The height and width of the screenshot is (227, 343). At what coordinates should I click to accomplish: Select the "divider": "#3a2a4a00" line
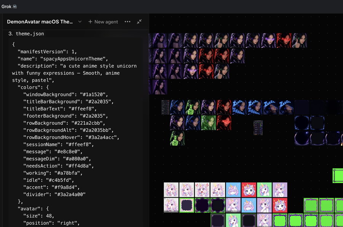tap(54, 194)
